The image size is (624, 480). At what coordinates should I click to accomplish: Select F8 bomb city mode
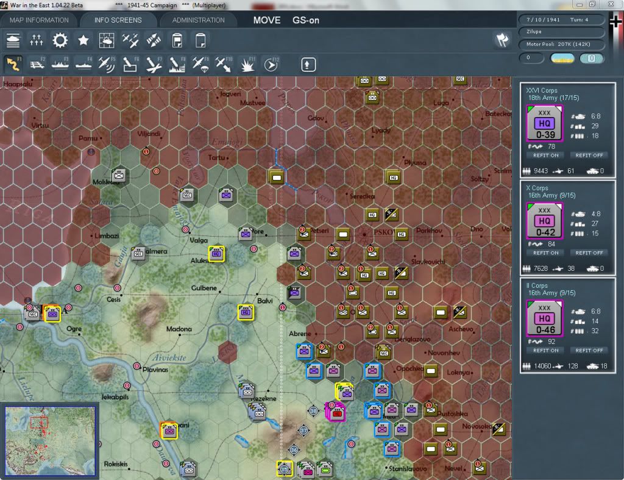pos(177,64)
